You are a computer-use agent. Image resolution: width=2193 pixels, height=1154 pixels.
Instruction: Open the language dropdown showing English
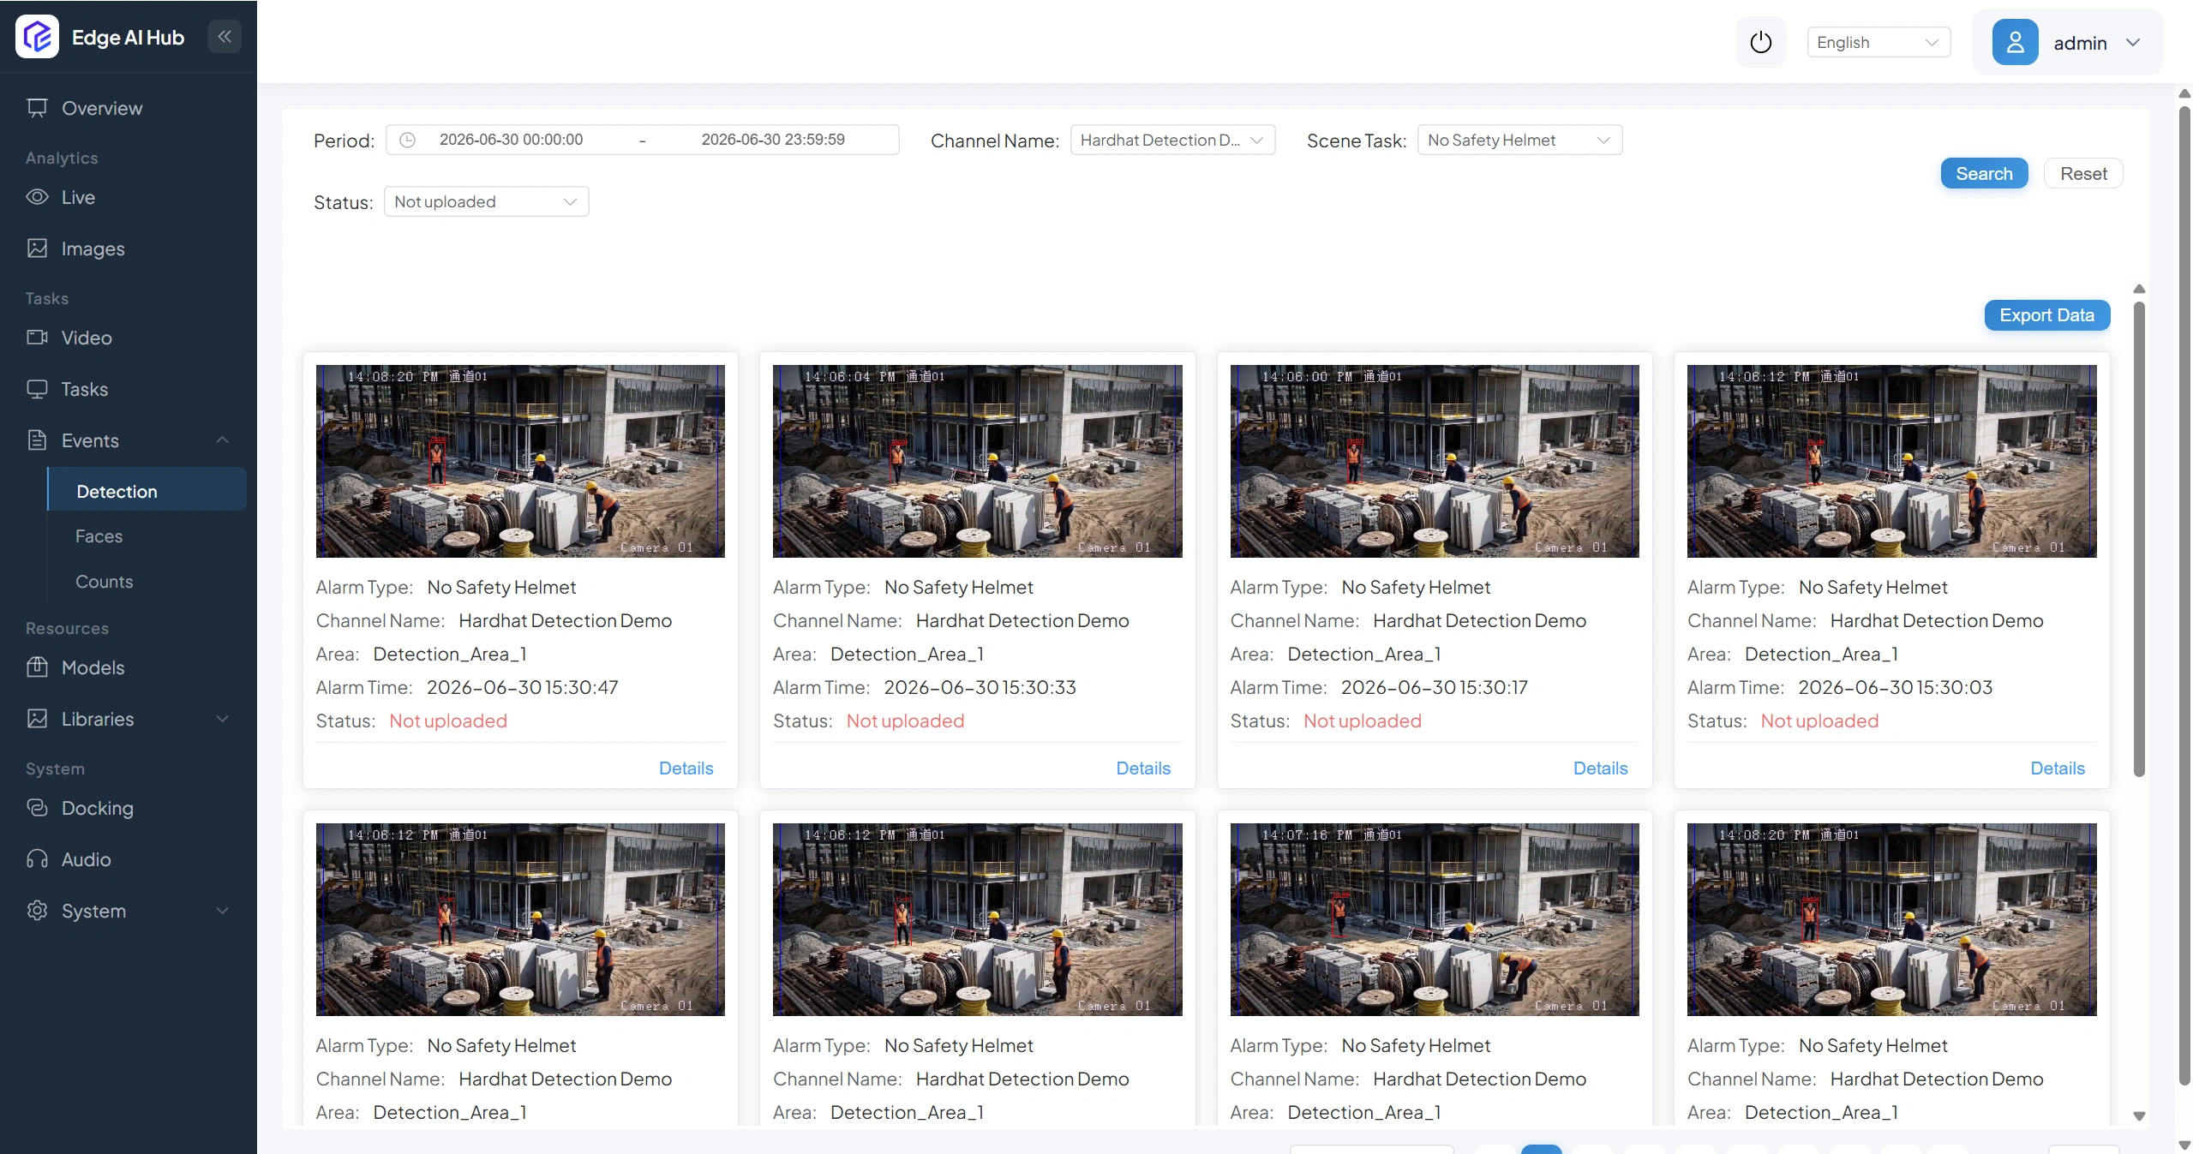1878,42
